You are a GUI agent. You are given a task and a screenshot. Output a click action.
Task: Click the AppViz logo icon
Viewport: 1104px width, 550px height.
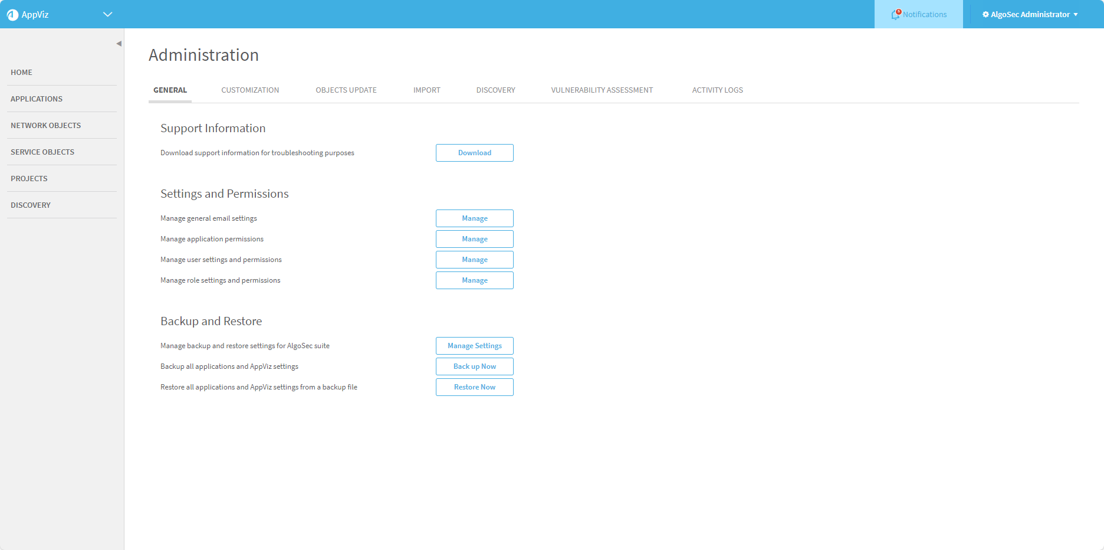(12, 15)
